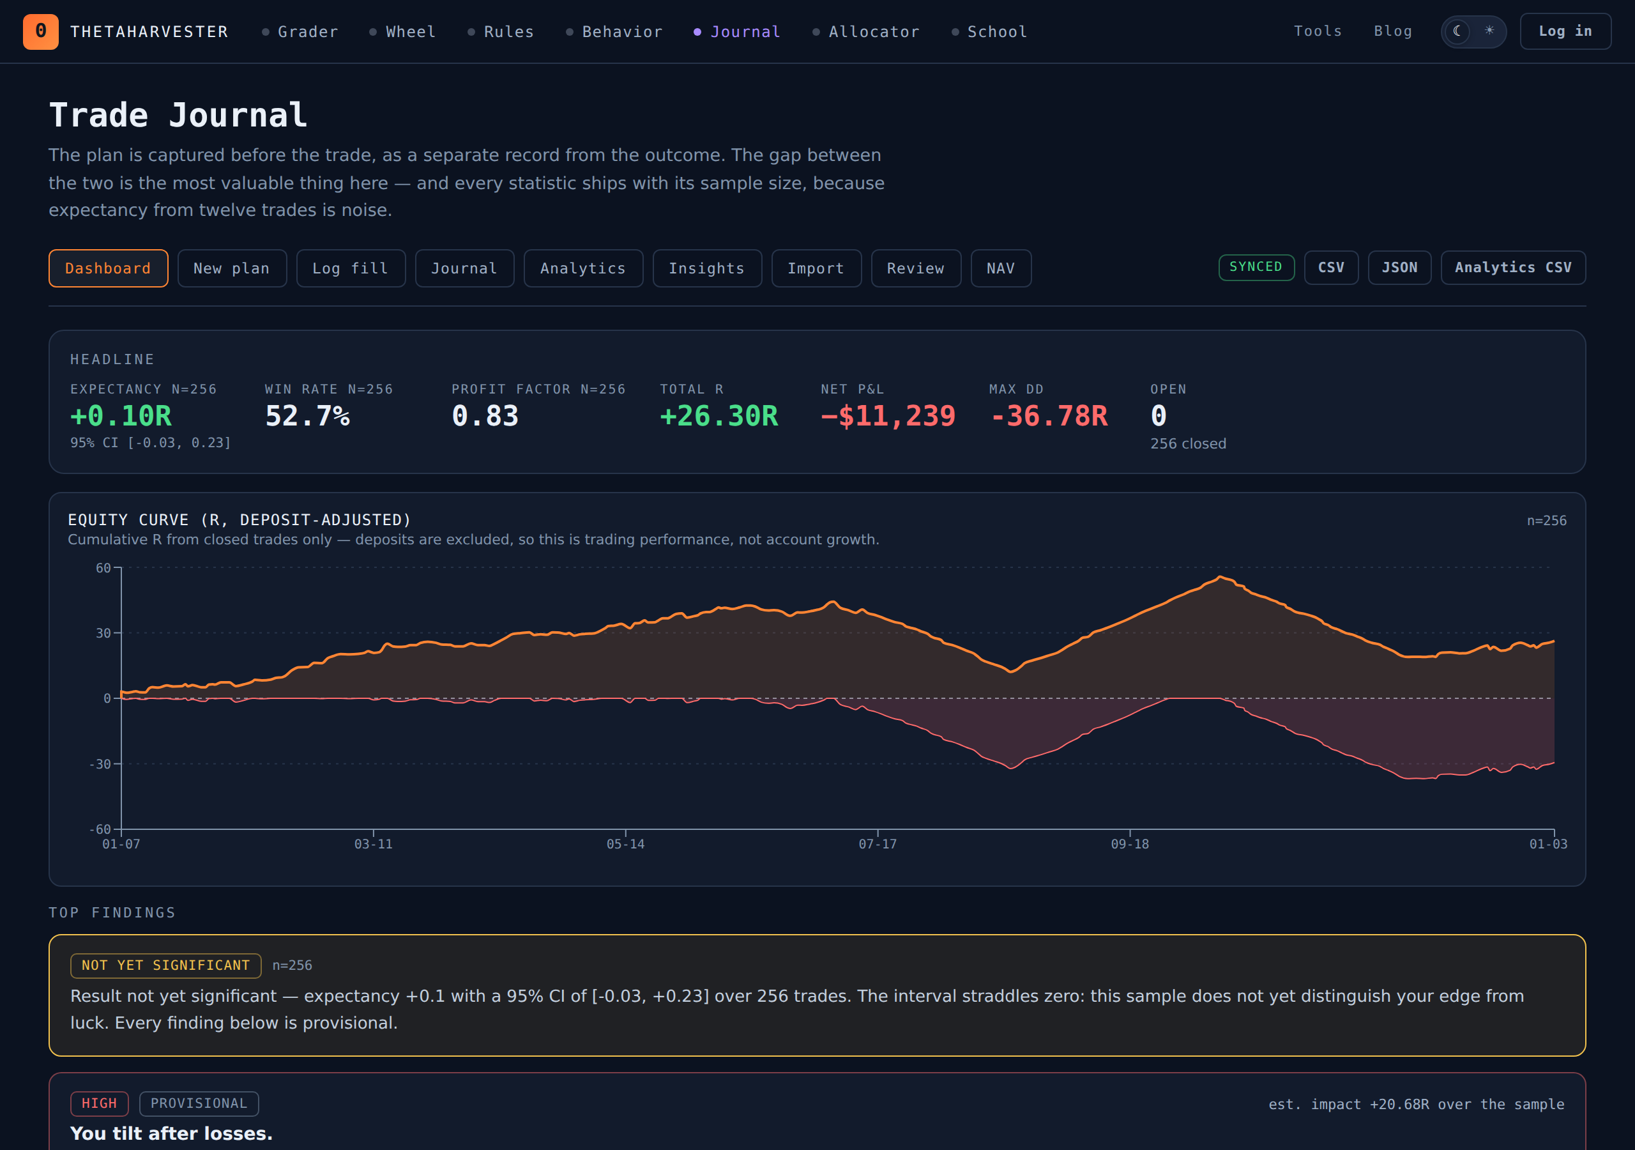Select the Dashboard tab
Screen dimensions: 1635x1150
pos(108,268)
